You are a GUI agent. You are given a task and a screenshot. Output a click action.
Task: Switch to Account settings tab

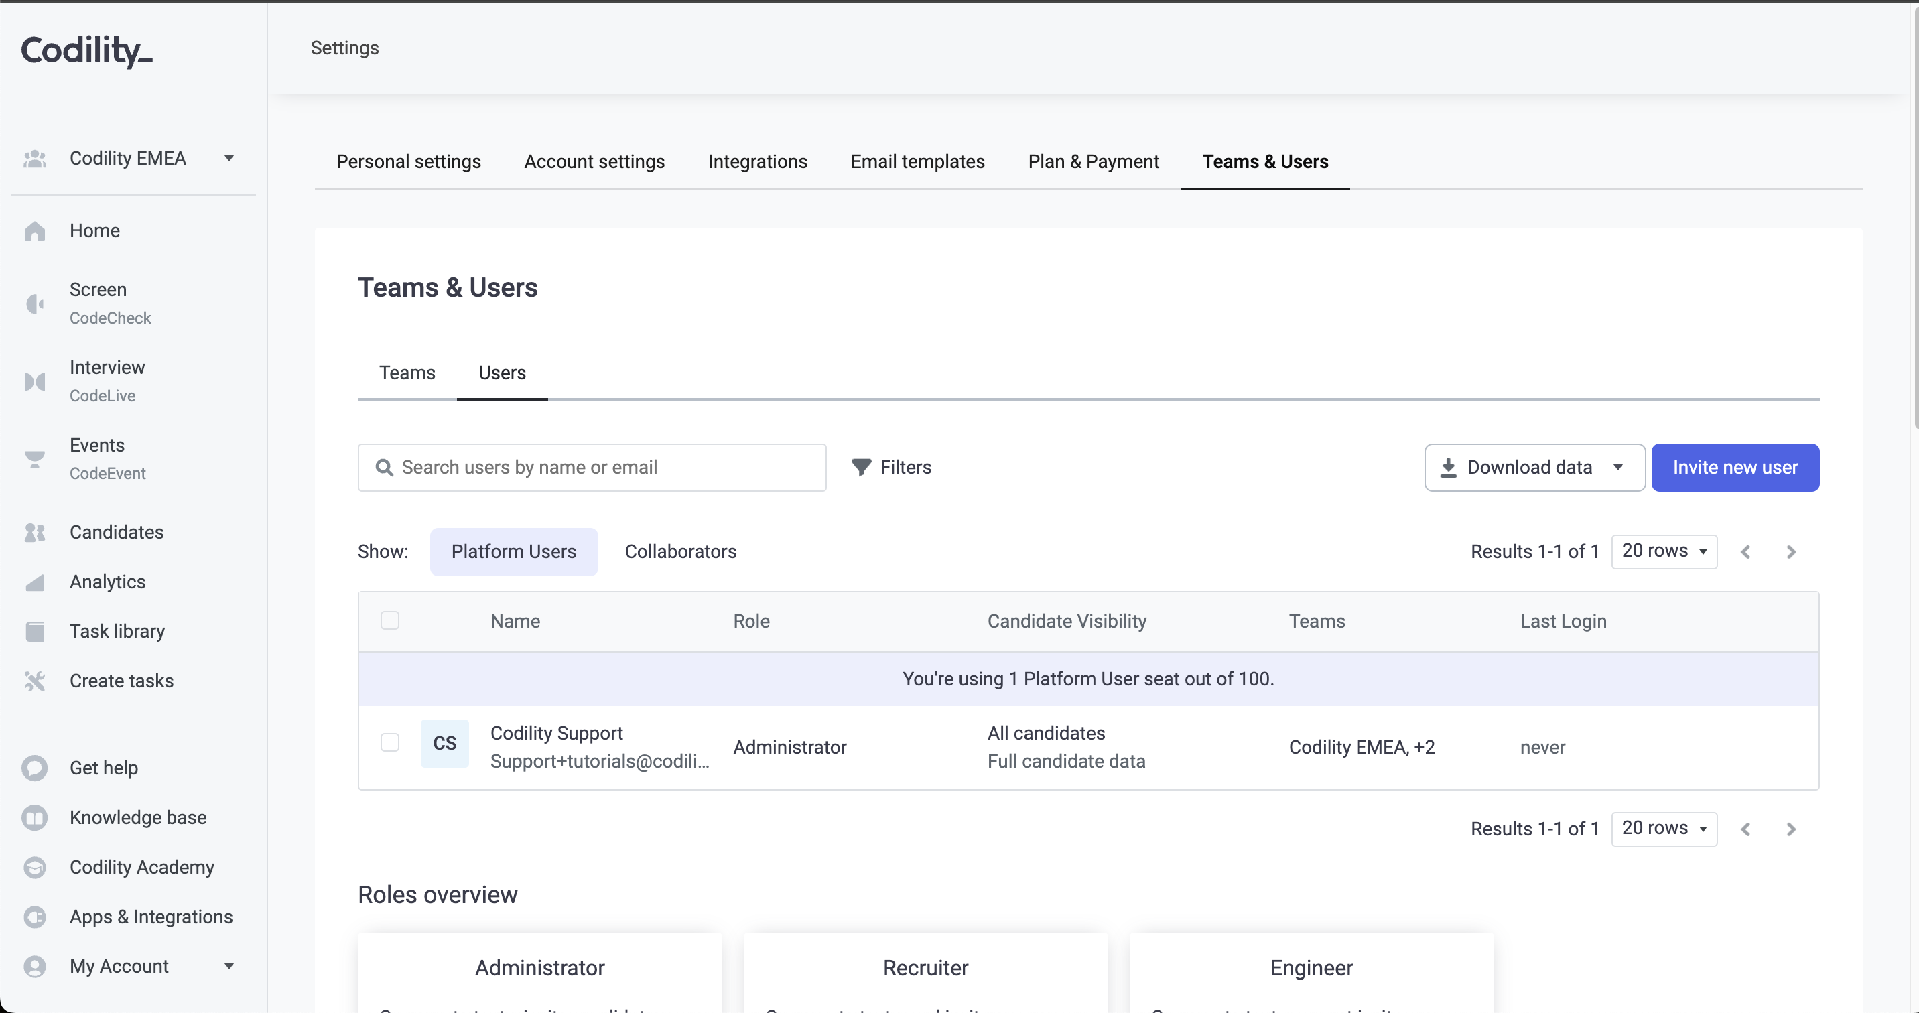[x=594, y=161]
